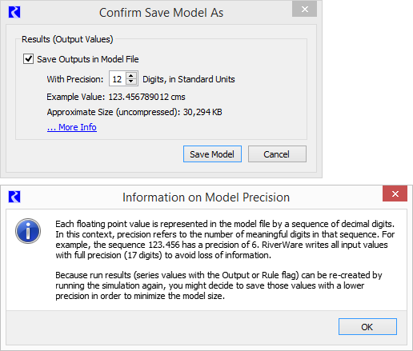Click RiverWare logo in Confirm Save dialog
413x351 pixels.
coord(14,12)
